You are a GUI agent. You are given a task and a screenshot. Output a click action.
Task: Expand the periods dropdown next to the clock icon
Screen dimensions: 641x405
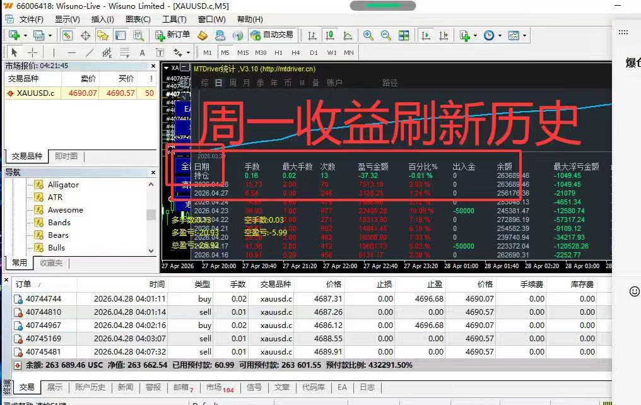[x=499, y=35]
